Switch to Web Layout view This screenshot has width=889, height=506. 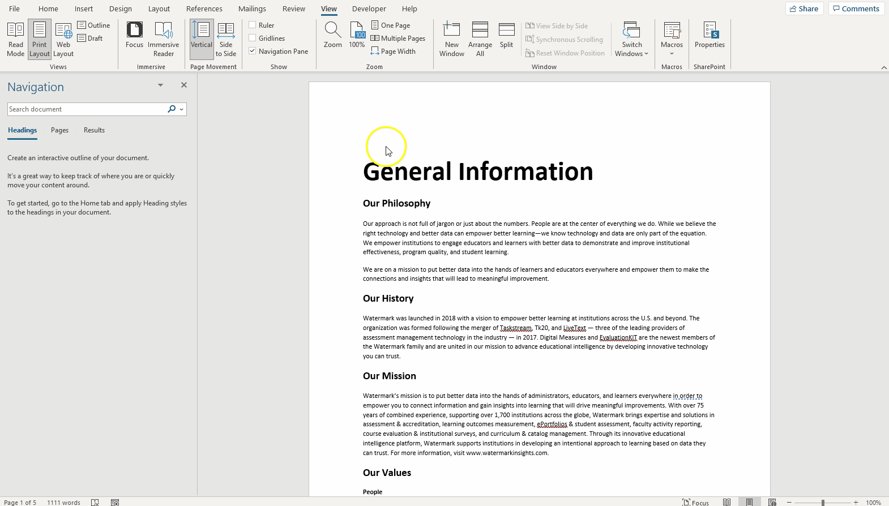tap(63, 39)
